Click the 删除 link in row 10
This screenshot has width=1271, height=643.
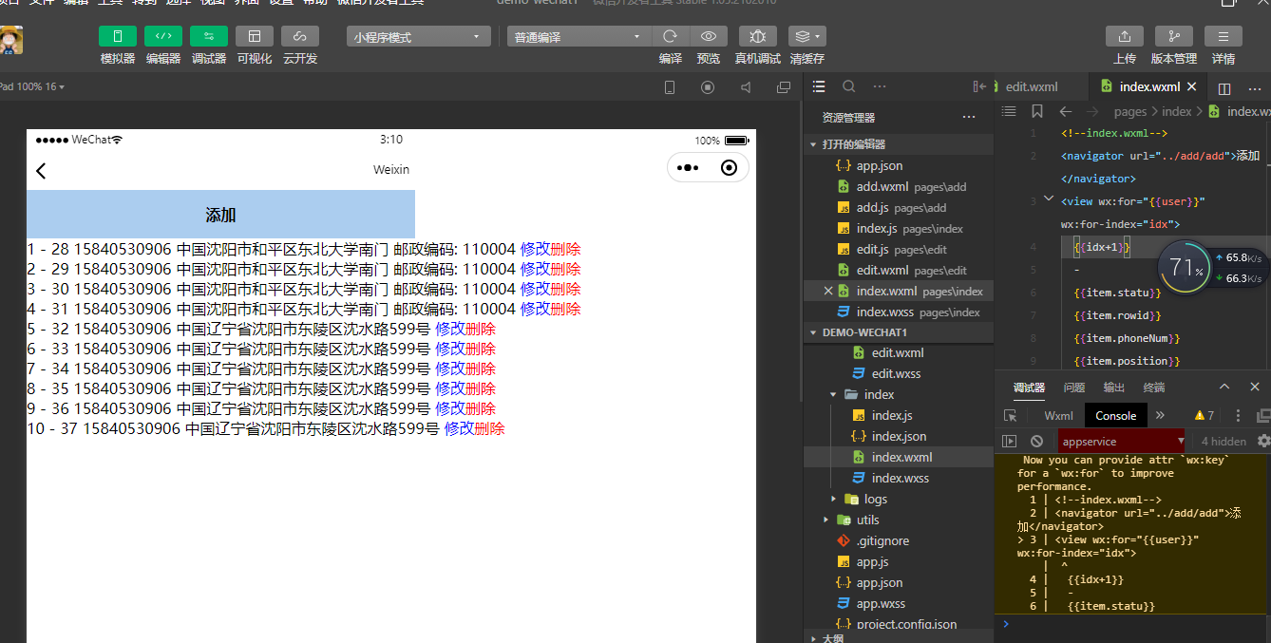pyautogui.click(x=490, y=428)
